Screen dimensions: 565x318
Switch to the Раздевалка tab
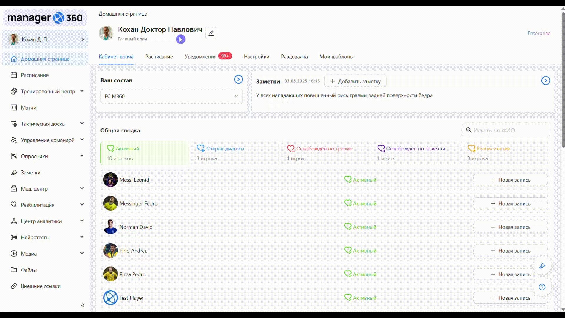click(x=294, y=57)
